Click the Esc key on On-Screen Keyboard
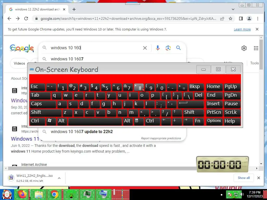 tap(38, 87)
